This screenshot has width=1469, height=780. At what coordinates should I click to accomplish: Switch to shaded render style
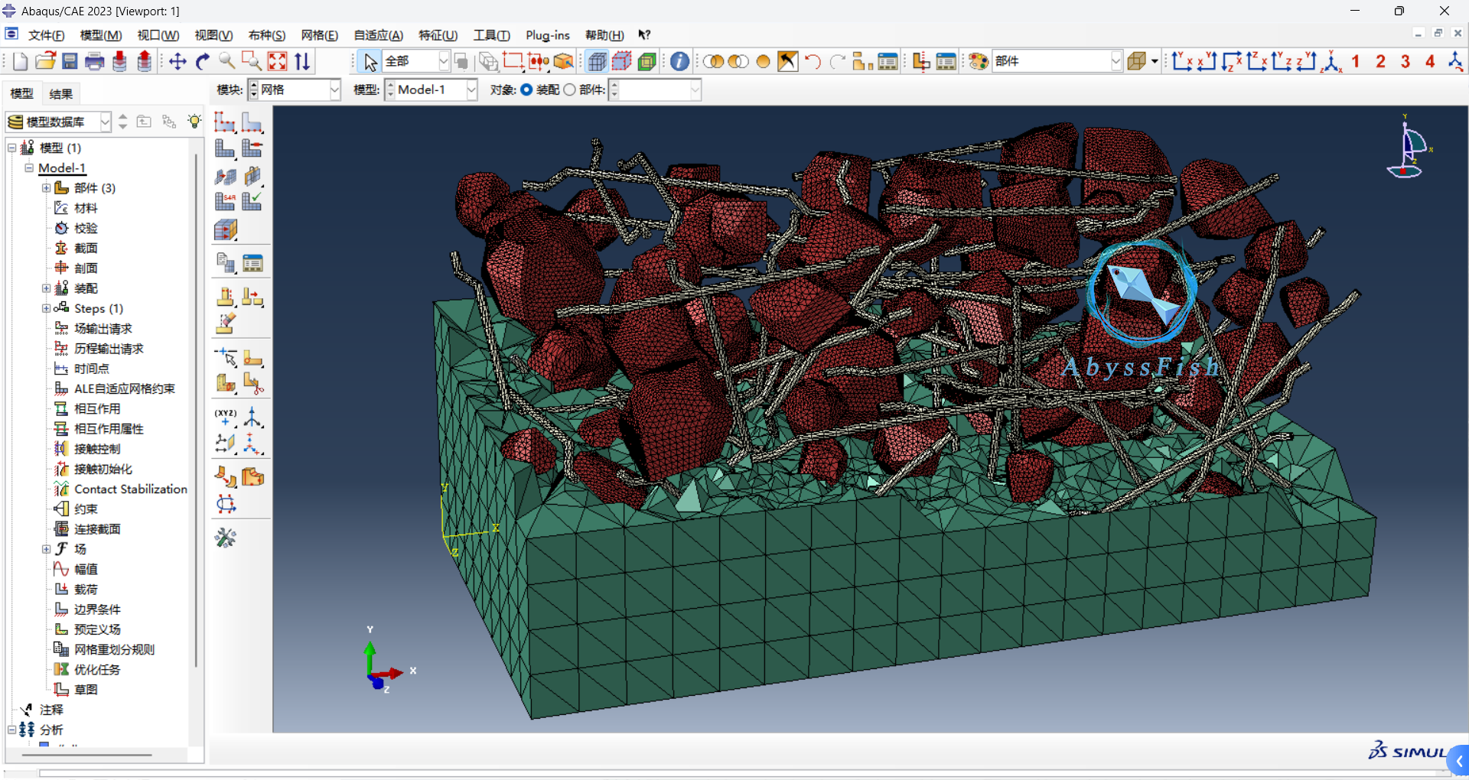point(763,61)
